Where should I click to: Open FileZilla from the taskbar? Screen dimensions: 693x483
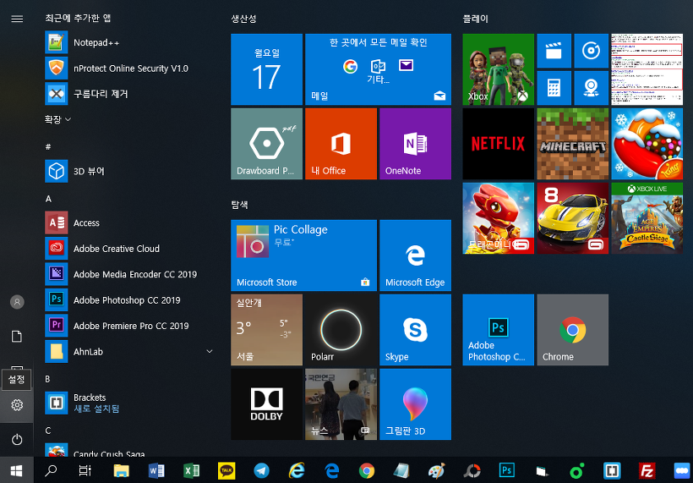(647, 470)
